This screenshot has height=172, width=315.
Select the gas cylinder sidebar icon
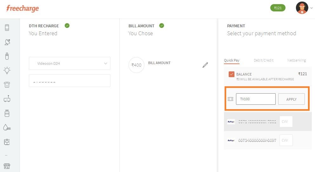click(7, 113)
